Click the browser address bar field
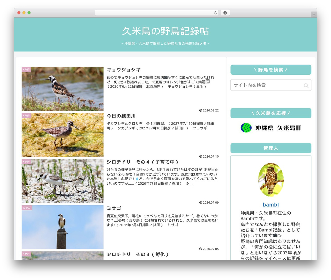Viewport: 331px width, 280px height. coord(156,13)
